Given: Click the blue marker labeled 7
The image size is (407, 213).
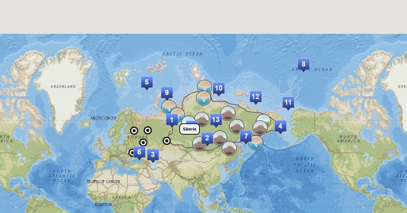Looking at the screenshot, I should click(x=246, y=137).
